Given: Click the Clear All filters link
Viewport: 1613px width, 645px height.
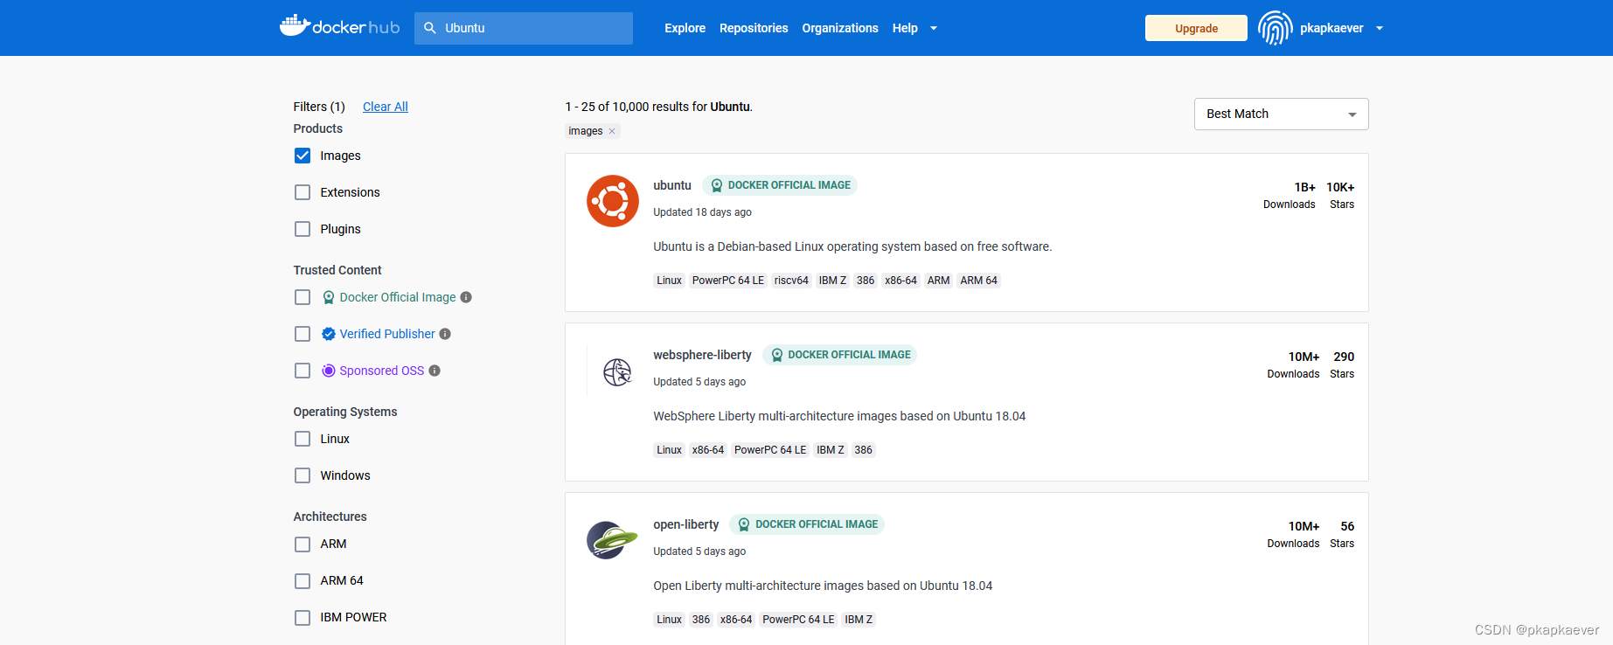Looking at the screenshot, I should [386, 107].
